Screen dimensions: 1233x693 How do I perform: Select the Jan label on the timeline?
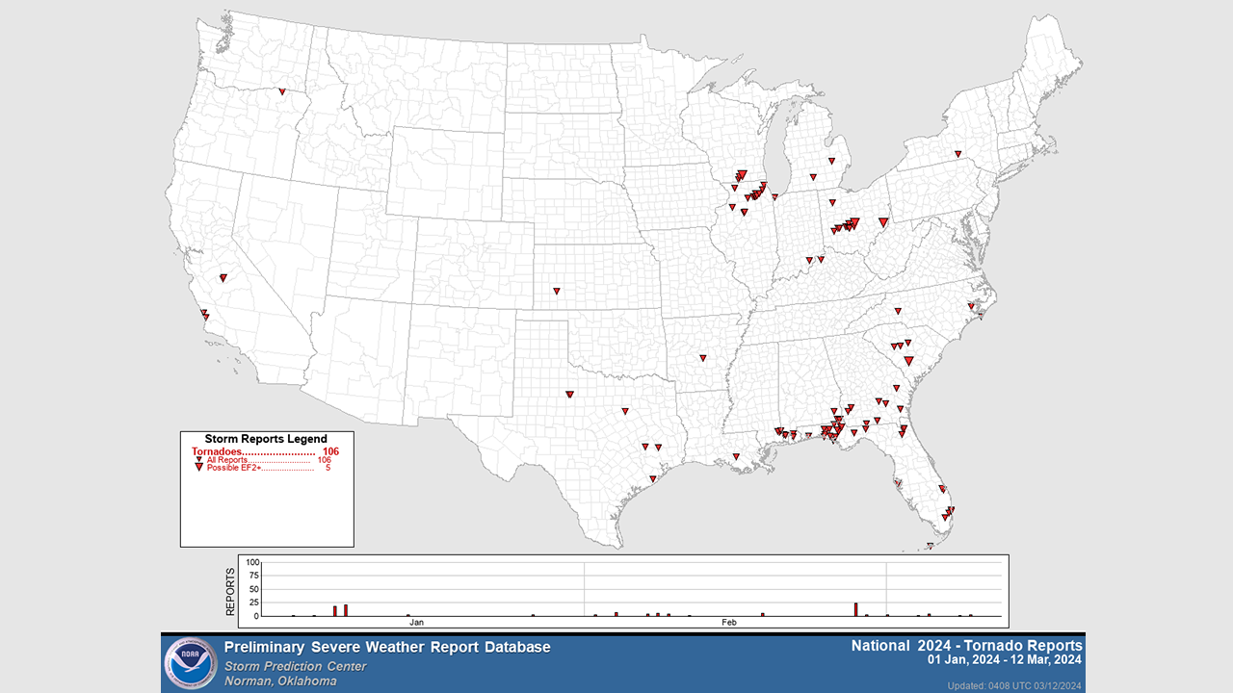417,623
